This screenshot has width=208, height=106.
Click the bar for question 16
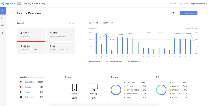[175, 46]
